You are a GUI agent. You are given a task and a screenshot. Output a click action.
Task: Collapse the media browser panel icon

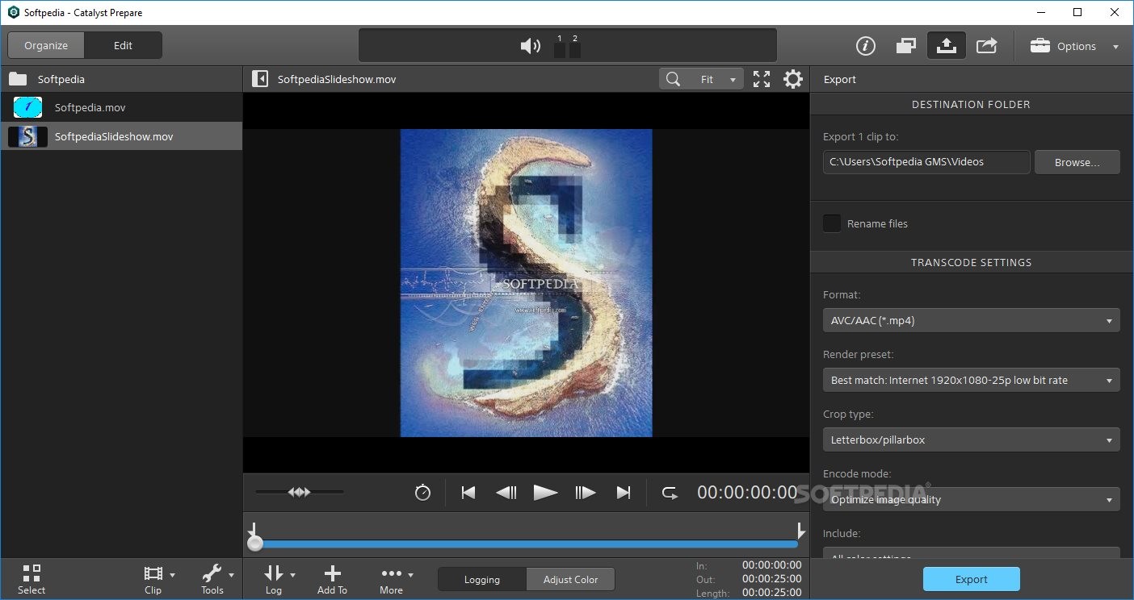[x=260, y=79]
